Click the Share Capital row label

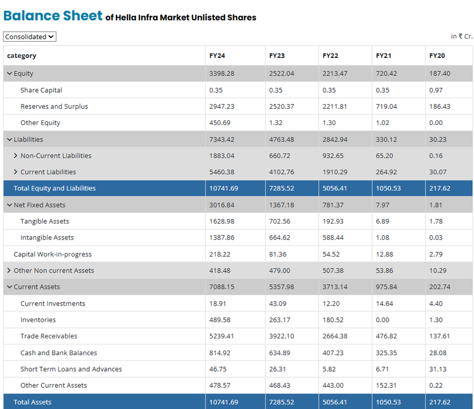tap(41, 90)
